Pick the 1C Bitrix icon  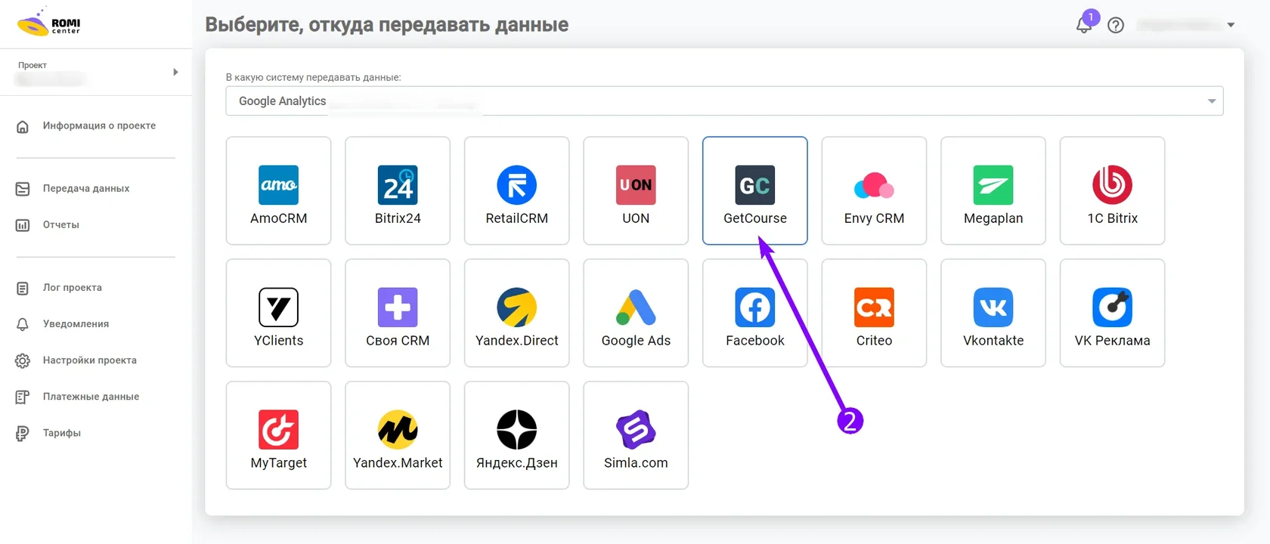click(x=1113, y=185)
